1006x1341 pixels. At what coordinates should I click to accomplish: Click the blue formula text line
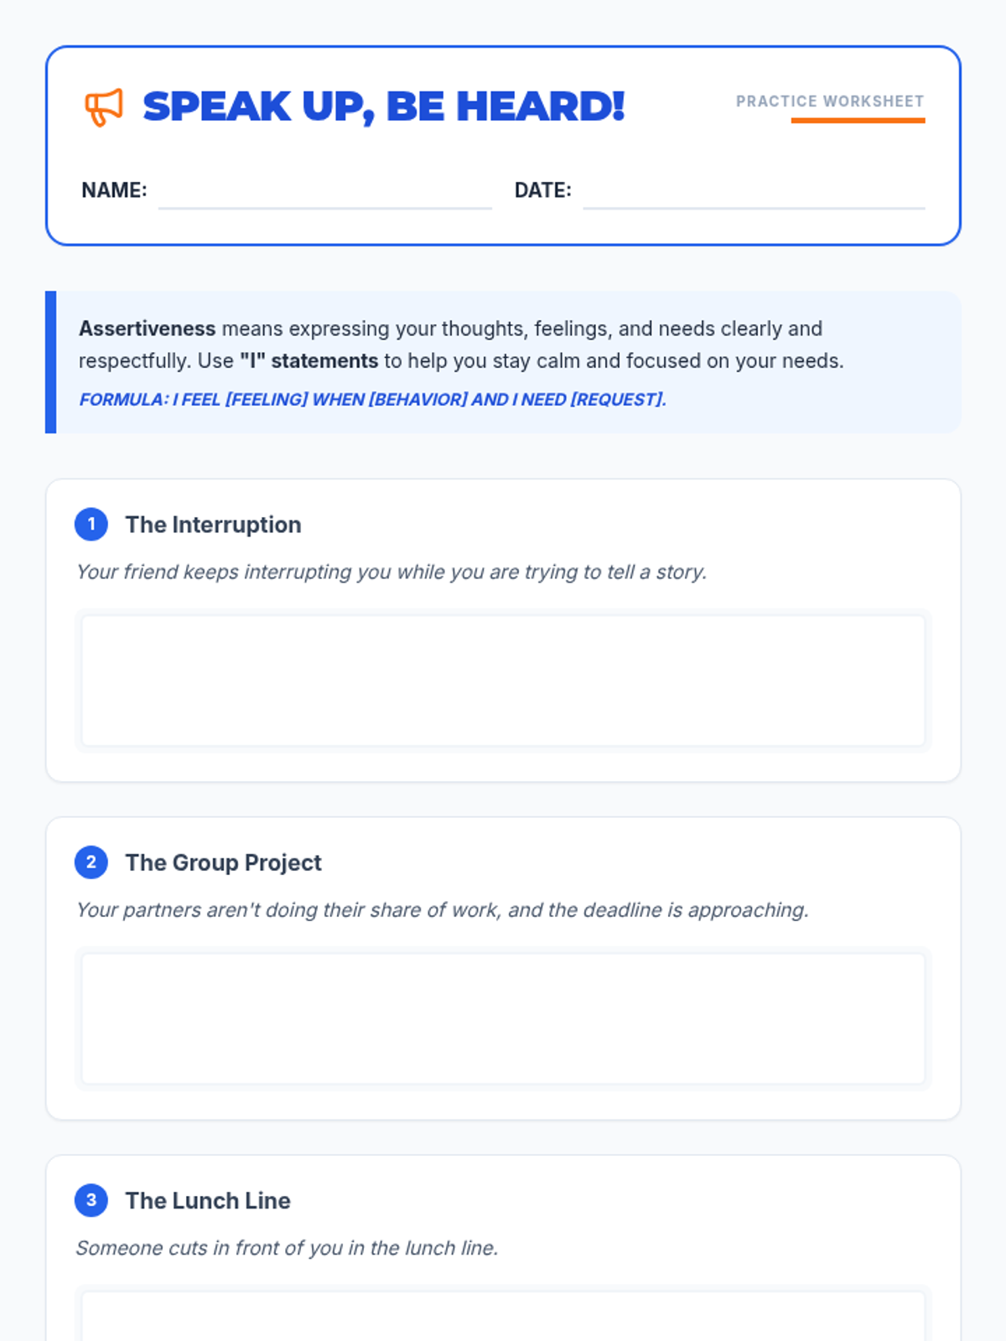coord(372,400)
